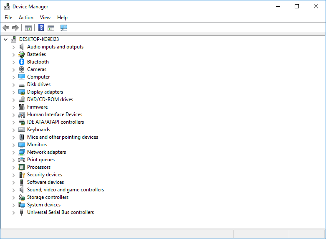Select the Keyboards tree item
The image size is (326, 239).
[38, 130]
